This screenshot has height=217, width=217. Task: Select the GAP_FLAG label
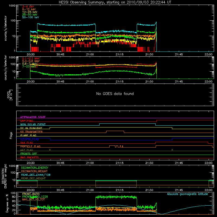(27, 121)
